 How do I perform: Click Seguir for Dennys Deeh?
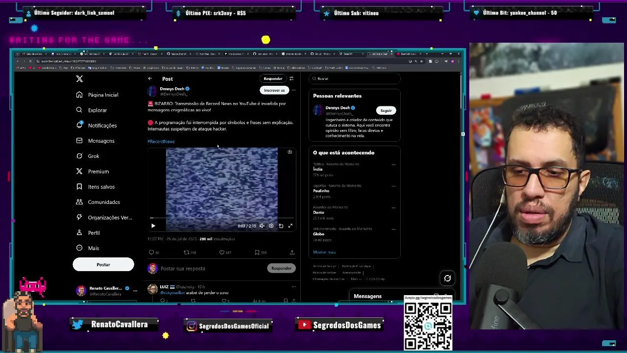pos(386,111)
